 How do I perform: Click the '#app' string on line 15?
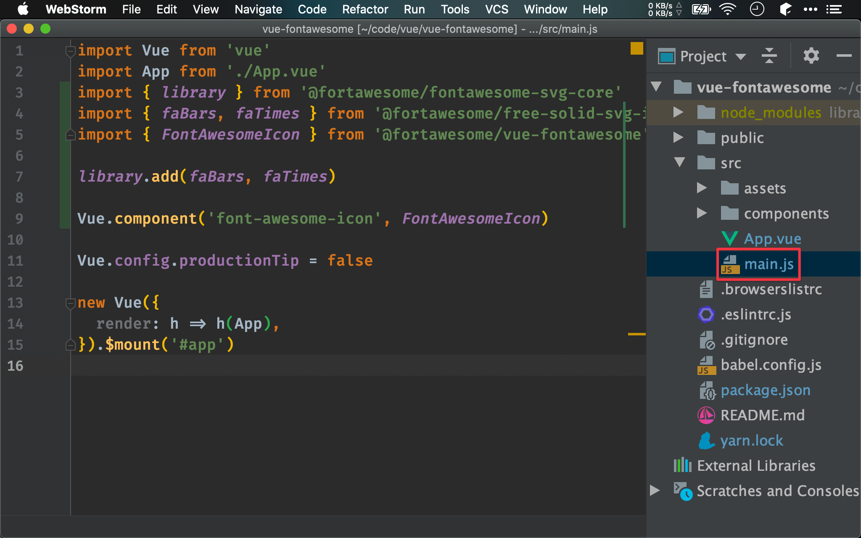pyautogui.click(x=197, y=345)
